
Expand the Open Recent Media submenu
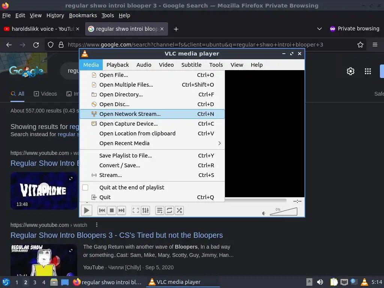tap(152, 143)
